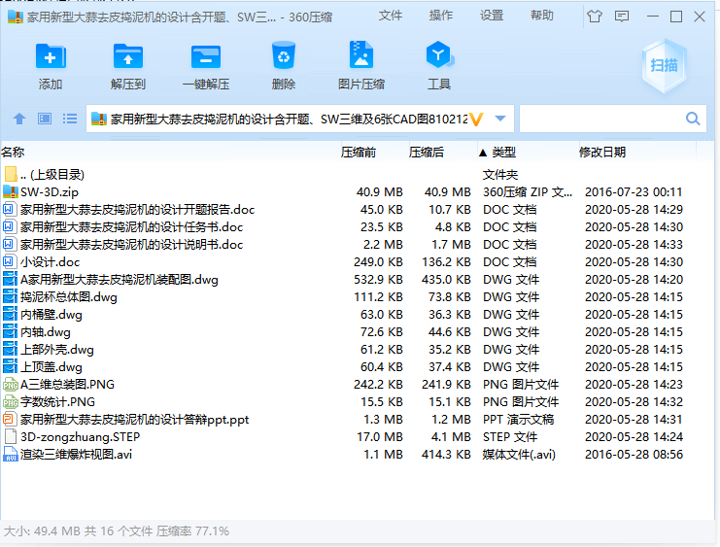Switch to list view icon

70,119
